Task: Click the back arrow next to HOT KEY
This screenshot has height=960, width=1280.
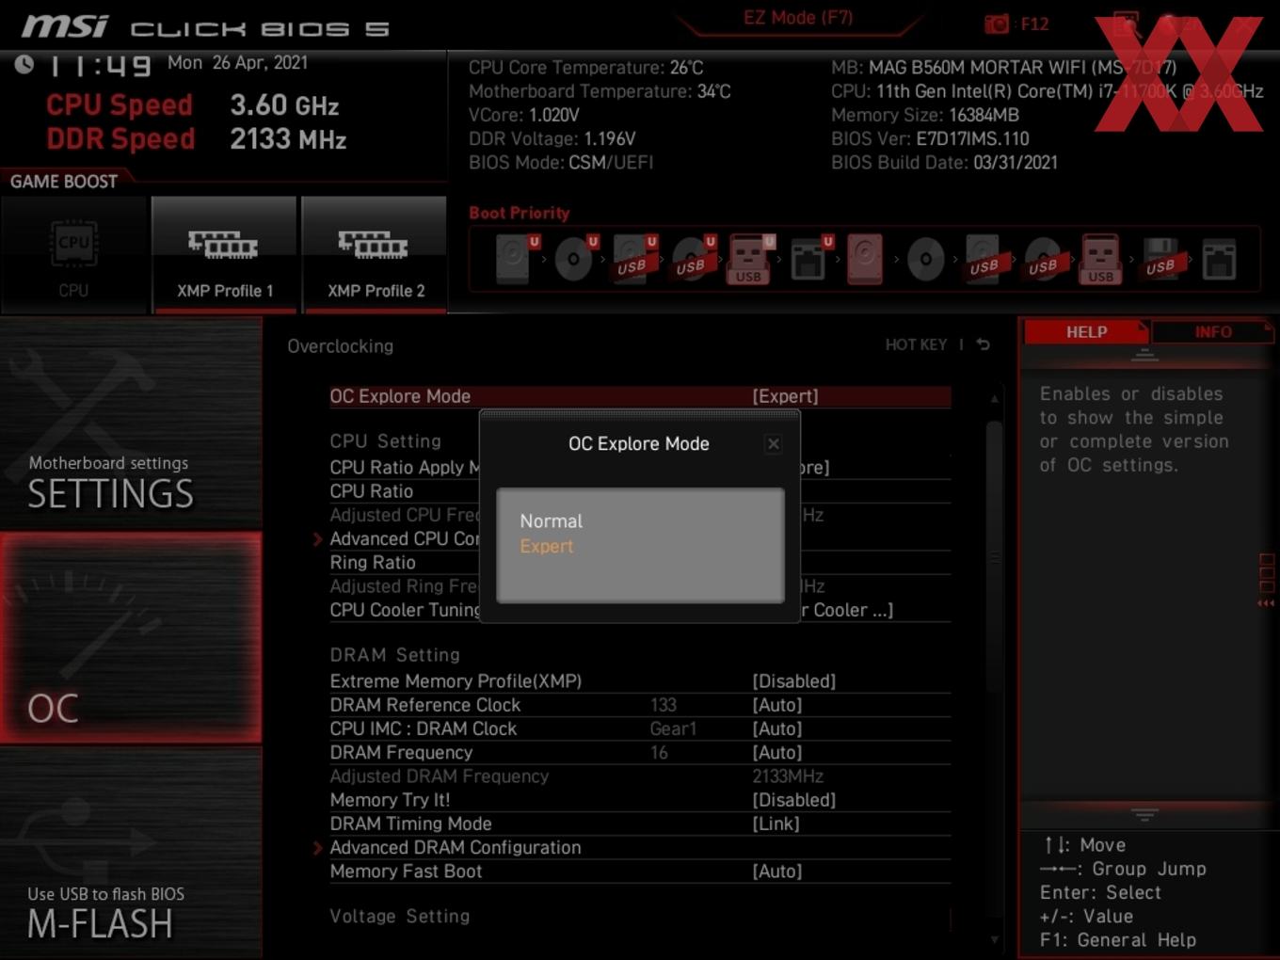Action: [x=984, y=344]
